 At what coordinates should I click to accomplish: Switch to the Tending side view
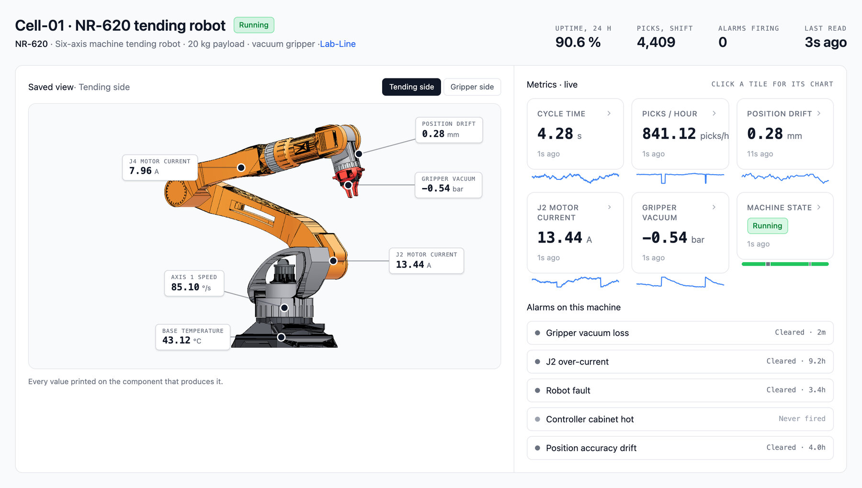(x=411, y=87)
